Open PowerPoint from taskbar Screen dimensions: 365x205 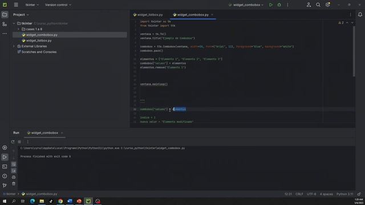(79, 201)
